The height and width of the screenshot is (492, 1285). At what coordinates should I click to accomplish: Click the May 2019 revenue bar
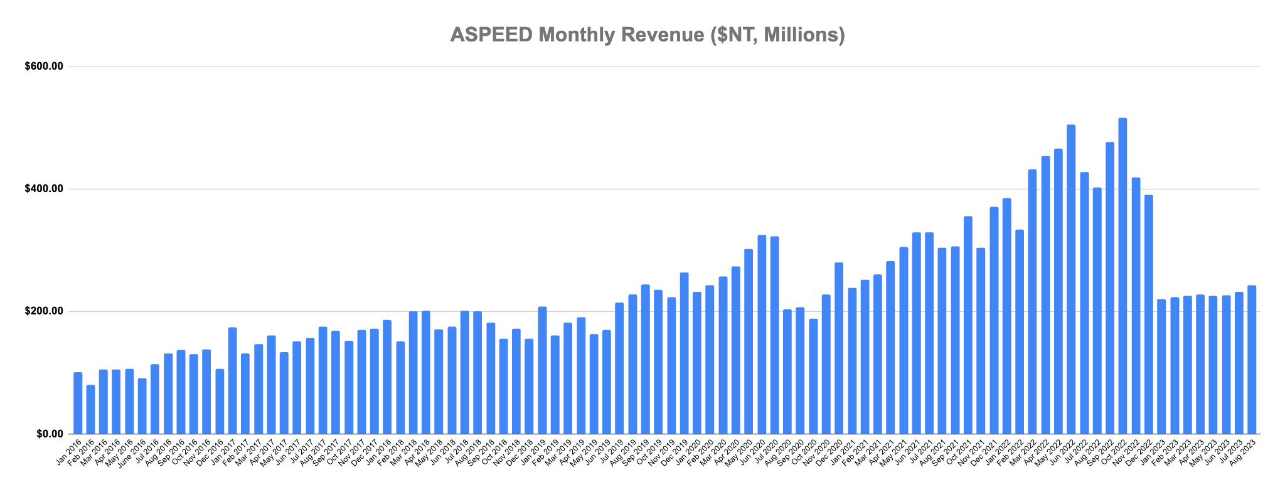click(594, 383)
